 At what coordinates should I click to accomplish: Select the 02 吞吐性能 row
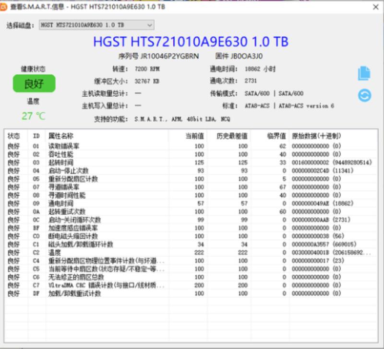[x=191, y=154]
